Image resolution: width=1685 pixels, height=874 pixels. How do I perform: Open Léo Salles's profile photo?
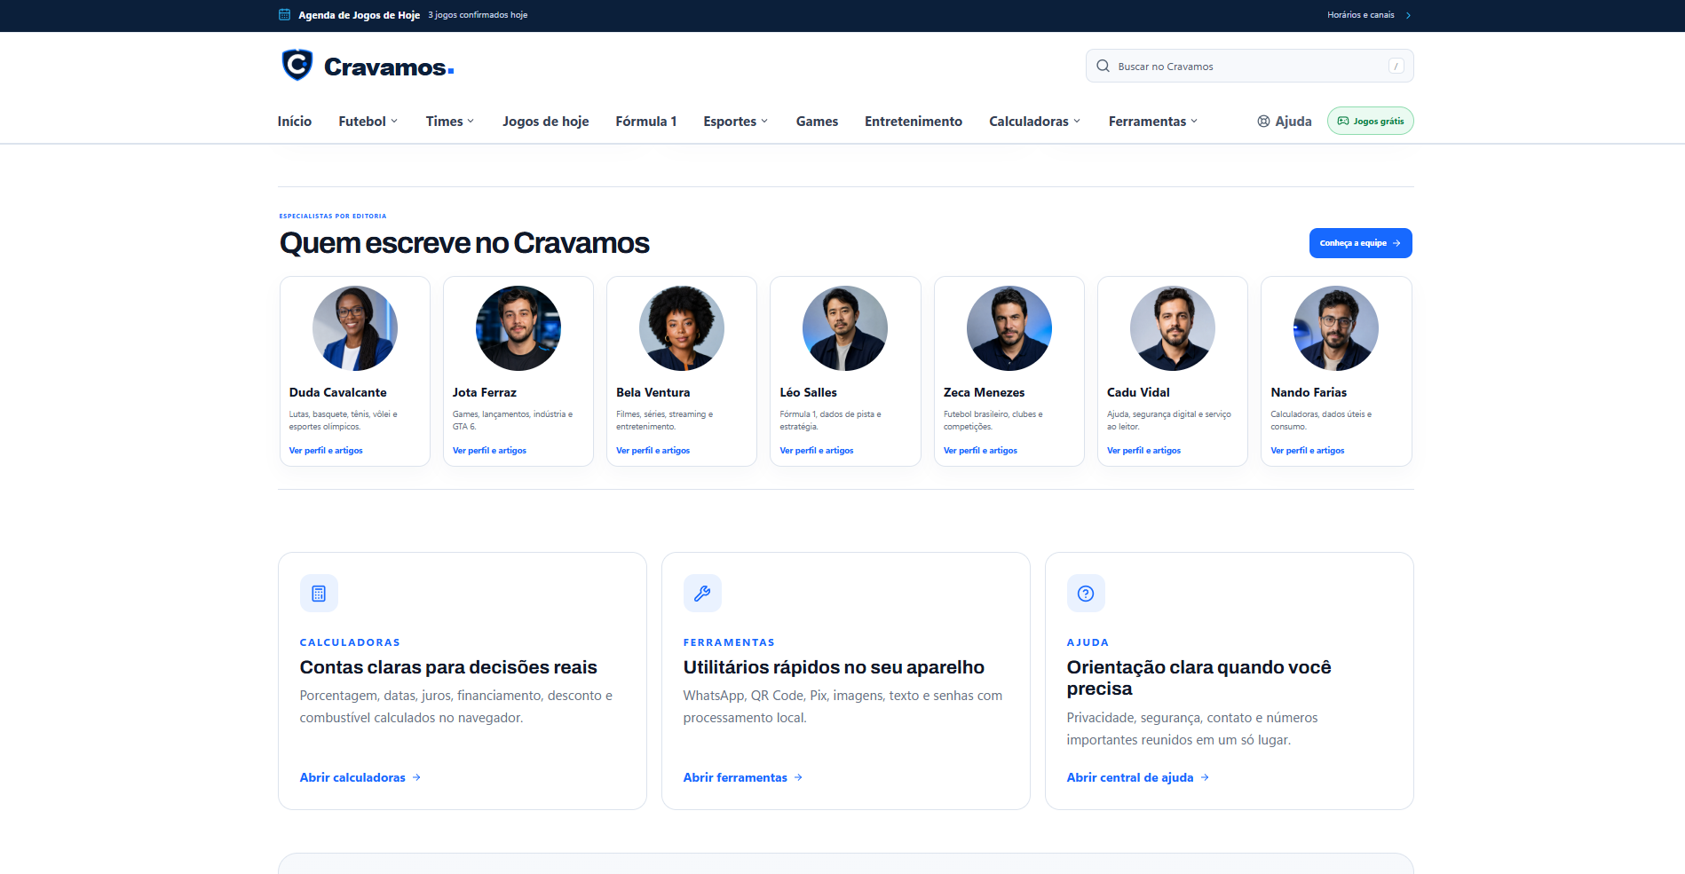pyautogui.click(x=845, y=328)
